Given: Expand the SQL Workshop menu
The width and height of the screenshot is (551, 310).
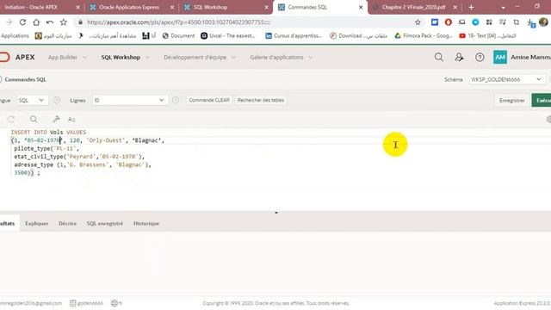Looking at the screenshot, I should coord(125,58).
